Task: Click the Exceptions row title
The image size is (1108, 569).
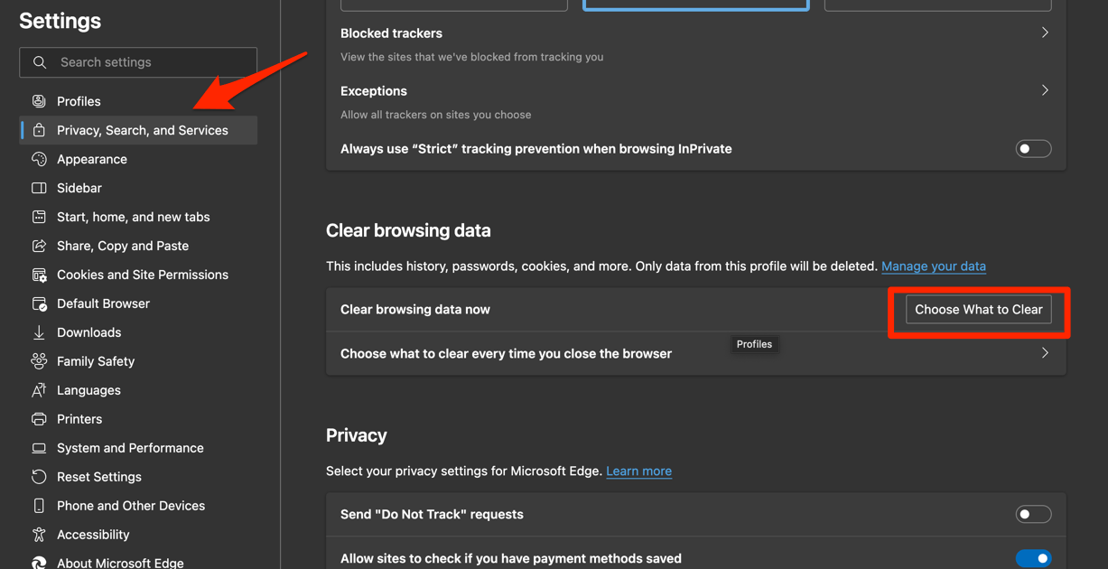Action: [x=374, y=91]
